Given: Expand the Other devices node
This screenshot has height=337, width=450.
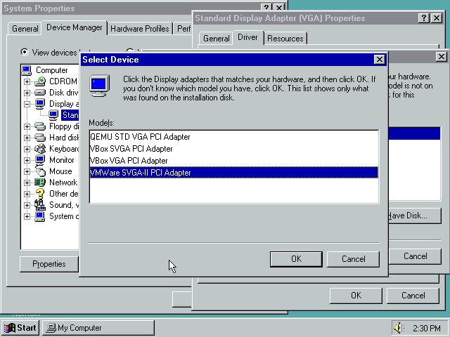Looking at the screenshot, I should [x=27, y=194].
